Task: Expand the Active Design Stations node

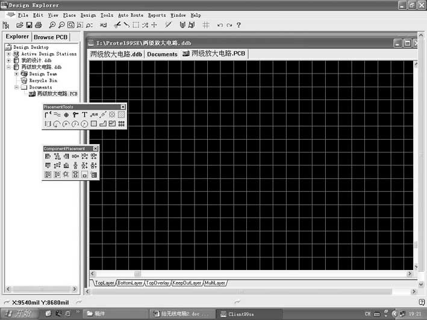Action: click(8, 54)
